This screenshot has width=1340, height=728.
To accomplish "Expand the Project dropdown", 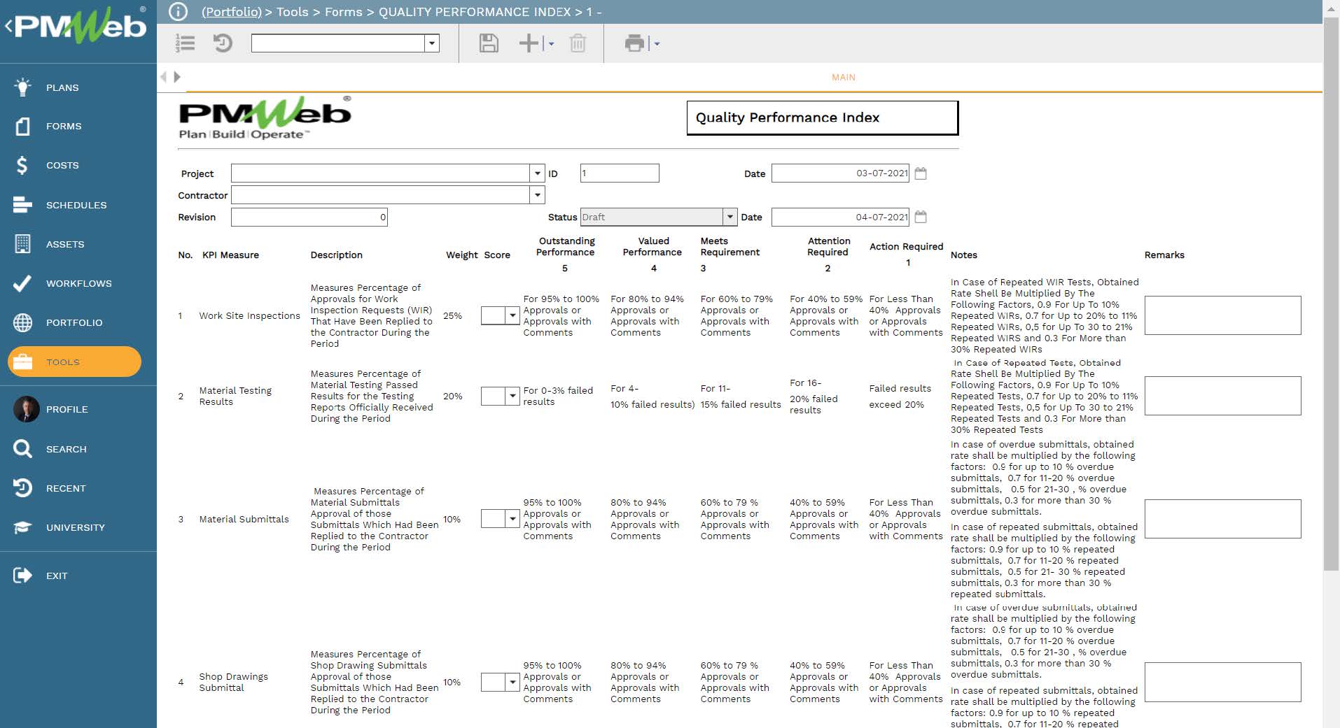I will pos(537,173).
